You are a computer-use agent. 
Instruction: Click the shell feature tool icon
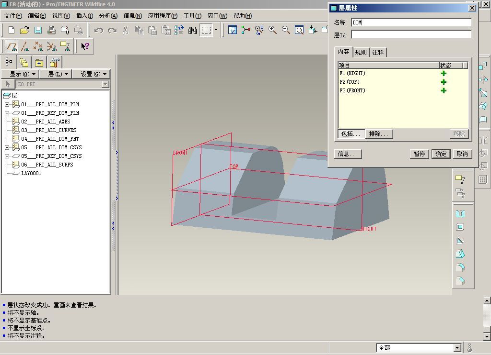460,227
